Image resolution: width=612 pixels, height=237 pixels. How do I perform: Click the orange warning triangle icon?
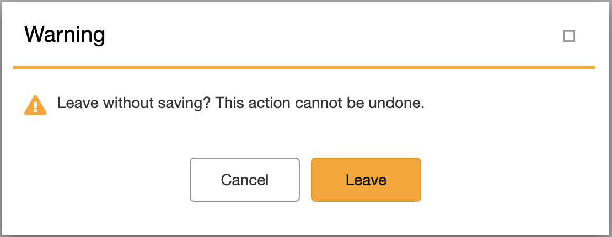click(x=35, y=104)
